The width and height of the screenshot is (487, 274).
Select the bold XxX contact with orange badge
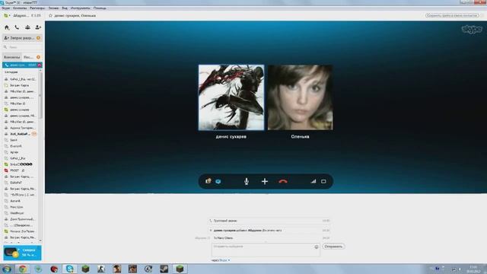pyautogui.click(x=21, y=134)
